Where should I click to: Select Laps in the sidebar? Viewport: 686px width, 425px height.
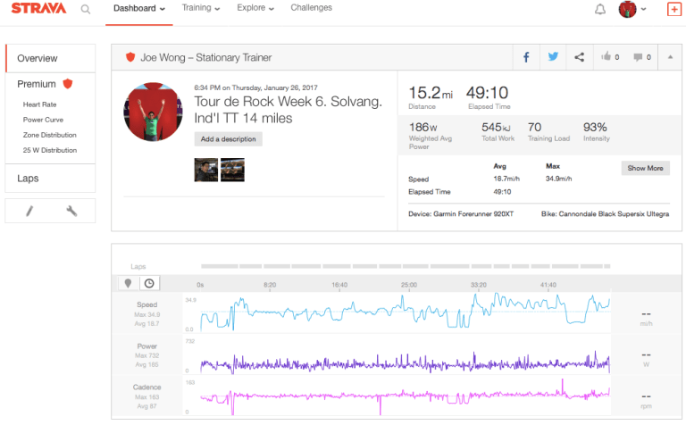(x=28, y=179)
